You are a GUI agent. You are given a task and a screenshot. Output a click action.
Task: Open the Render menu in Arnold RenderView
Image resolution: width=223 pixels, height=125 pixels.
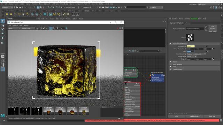pyautogui.click(x=26, y=25)
